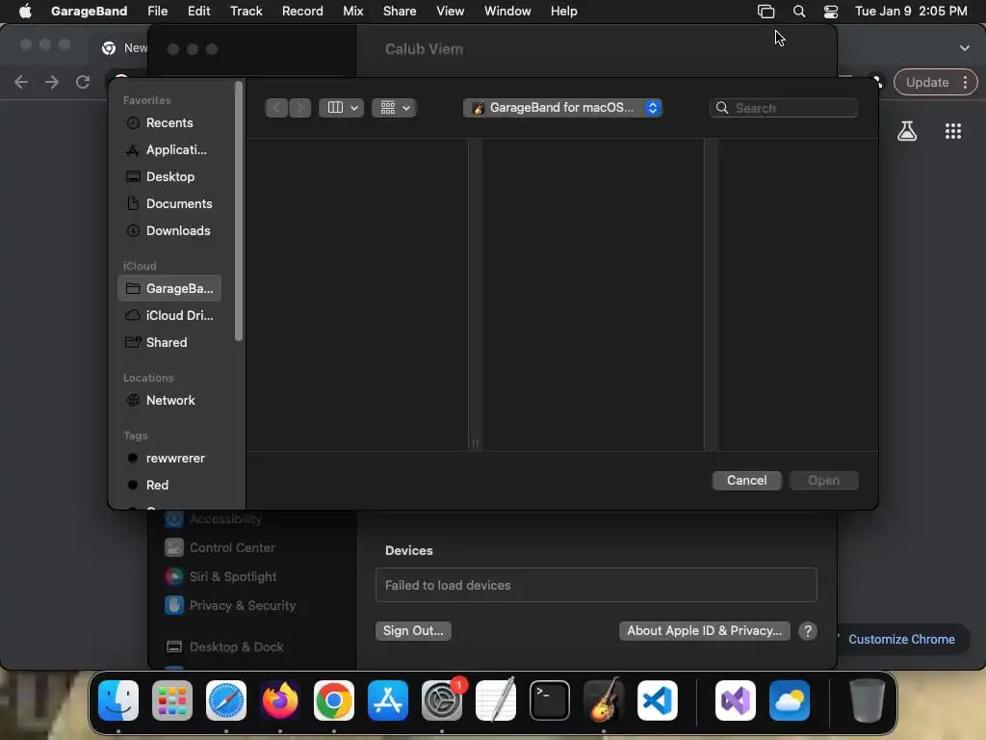The width and height of the screenshot is (986, 740).
Task: Open Control Center in menu bar
Action: point(831,11)
